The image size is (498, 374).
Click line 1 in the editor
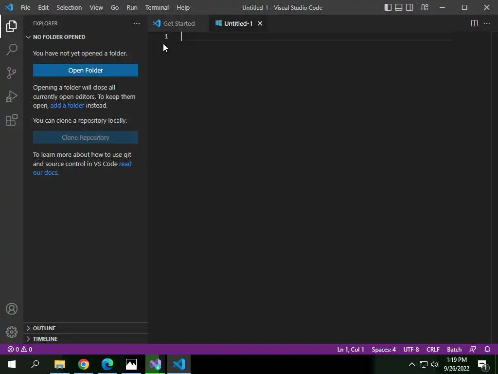(316, 37)
